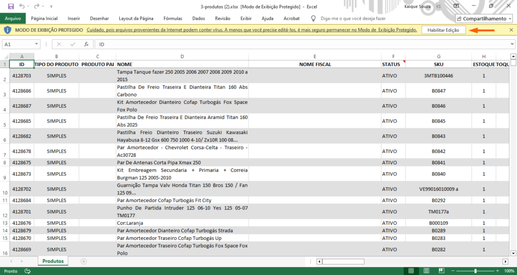Click the accessibility checker icon in status bar
This screenshot has width=517, height=275.
[x=28, y=271]
